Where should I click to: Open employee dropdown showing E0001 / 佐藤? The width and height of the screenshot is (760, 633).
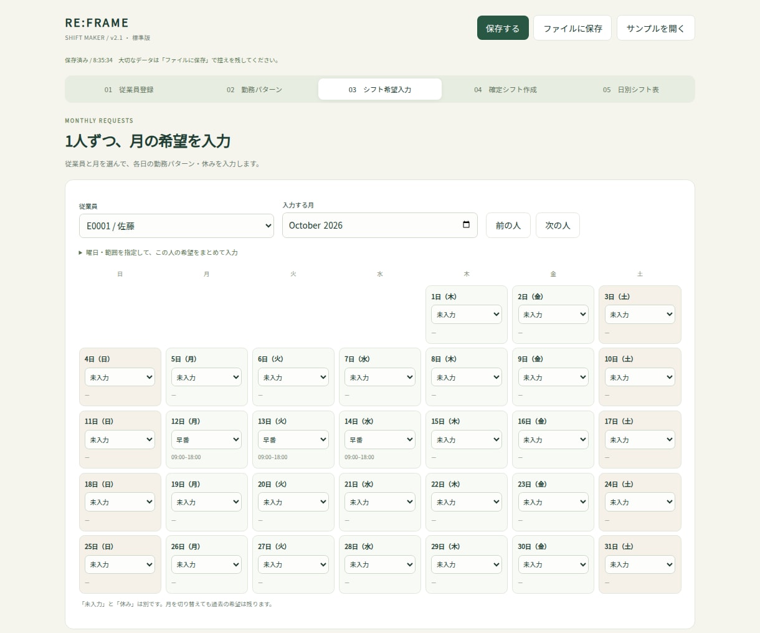[x=176, y=226]
